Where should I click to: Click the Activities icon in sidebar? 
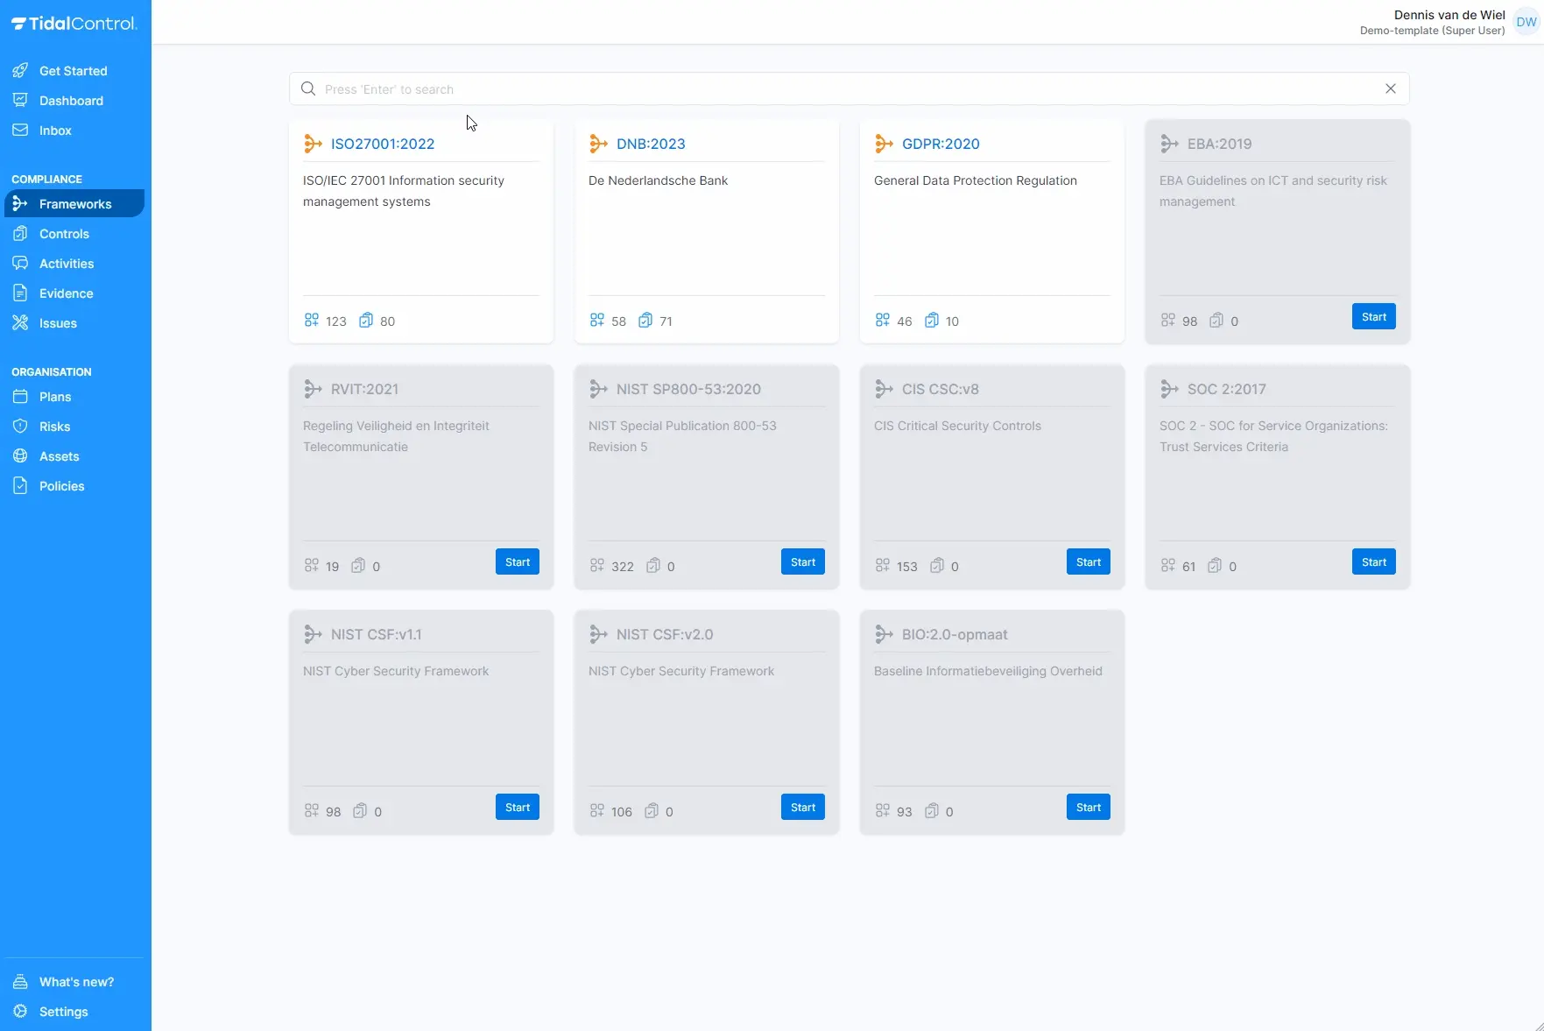coord(20,264)
